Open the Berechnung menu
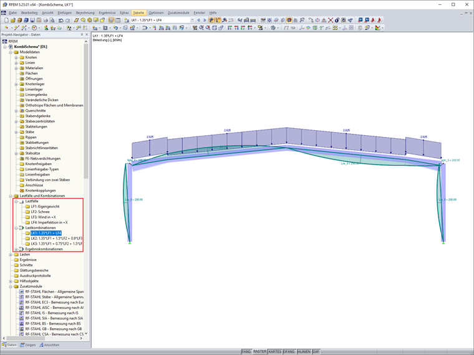The width and height of the screenshot is (474, 355). 85,12
